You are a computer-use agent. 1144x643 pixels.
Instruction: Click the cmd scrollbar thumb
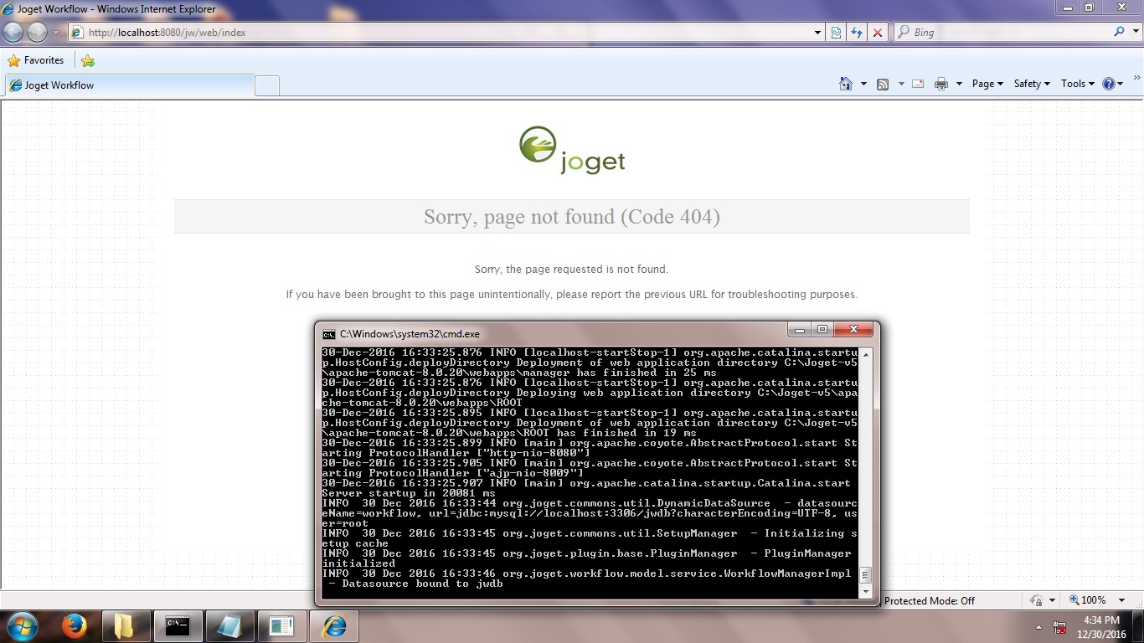point(866,575)
